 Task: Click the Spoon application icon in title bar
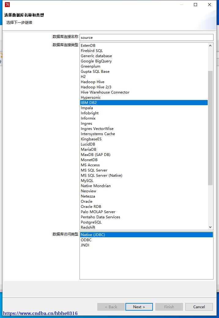(7, 5)
